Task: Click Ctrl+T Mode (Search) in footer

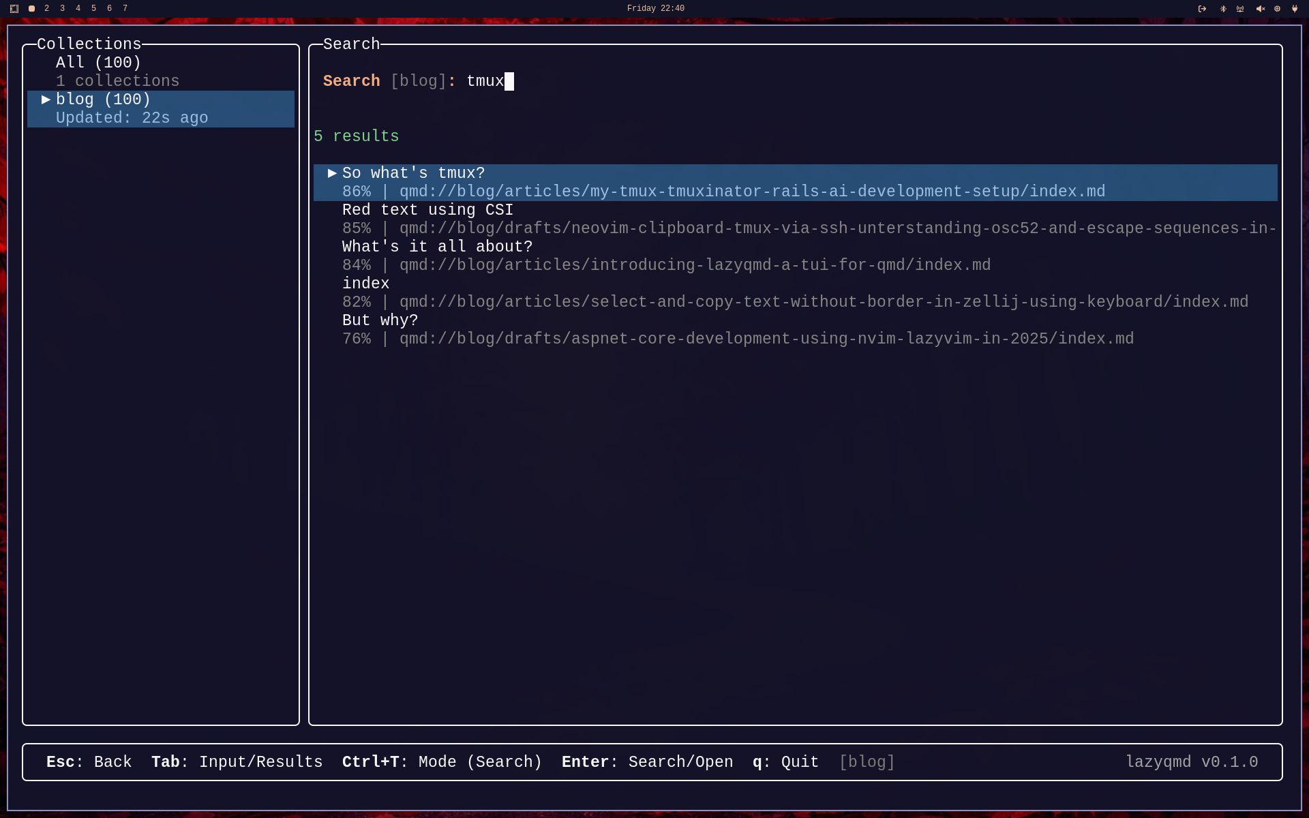Action: pos(442,762)
